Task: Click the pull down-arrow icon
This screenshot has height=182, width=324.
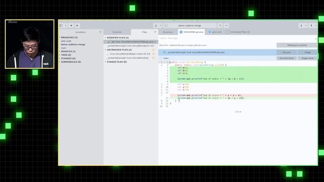Action: click(x=301, y=26)
